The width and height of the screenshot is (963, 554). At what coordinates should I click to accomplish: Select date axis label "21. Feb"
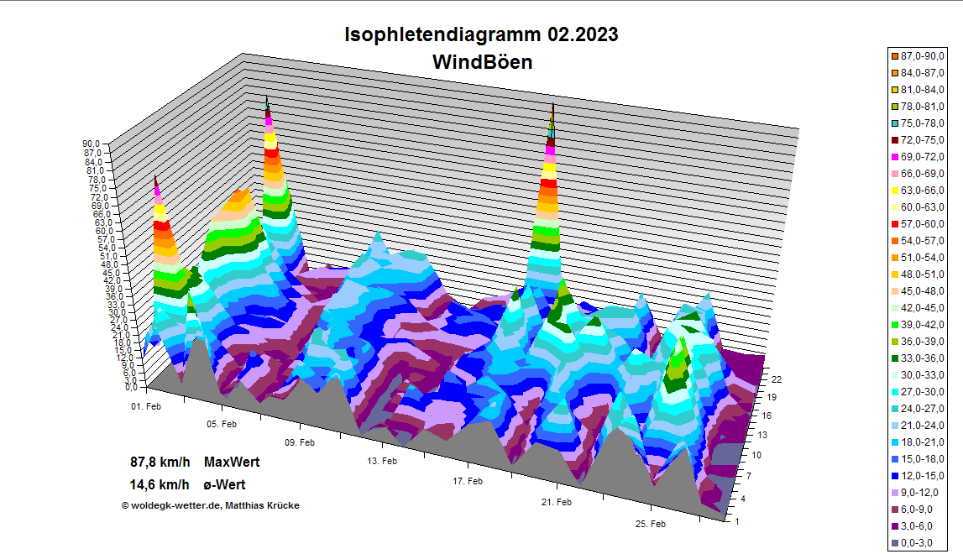pyautogui.click(x=557, y=503)
